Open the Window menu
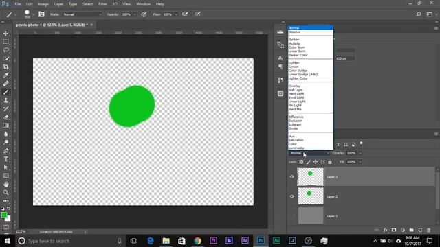Screen dimensions: 440x247 (144, 4)
